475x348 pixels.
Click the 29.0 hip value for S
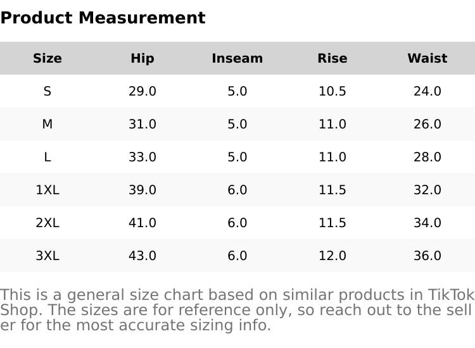(142, 91)
